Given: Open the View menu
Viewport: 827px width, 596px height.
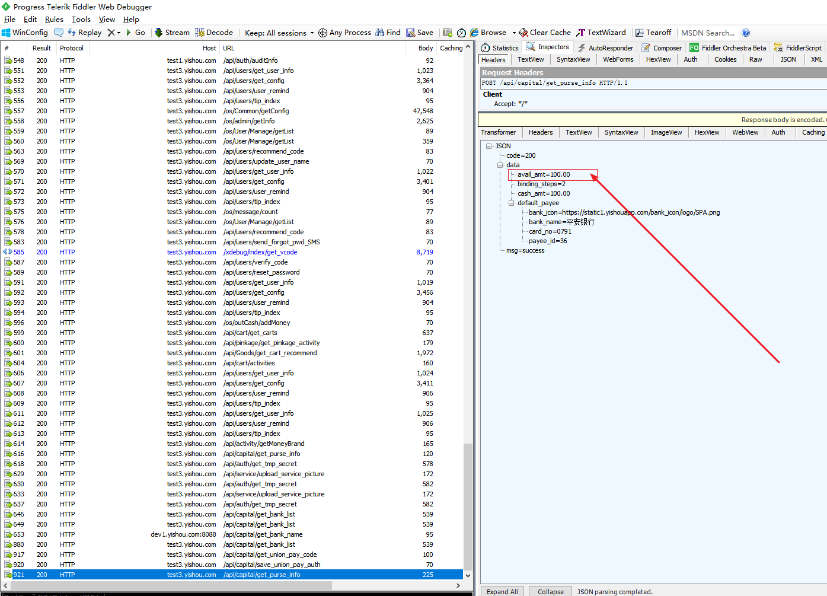Looking at the screenshot, I should tap(107, 20).
